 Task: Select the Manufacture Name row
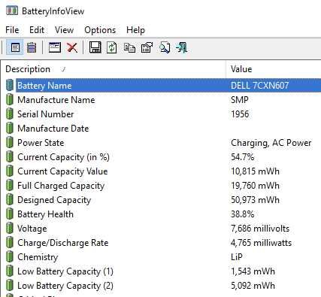pos(160,100)
